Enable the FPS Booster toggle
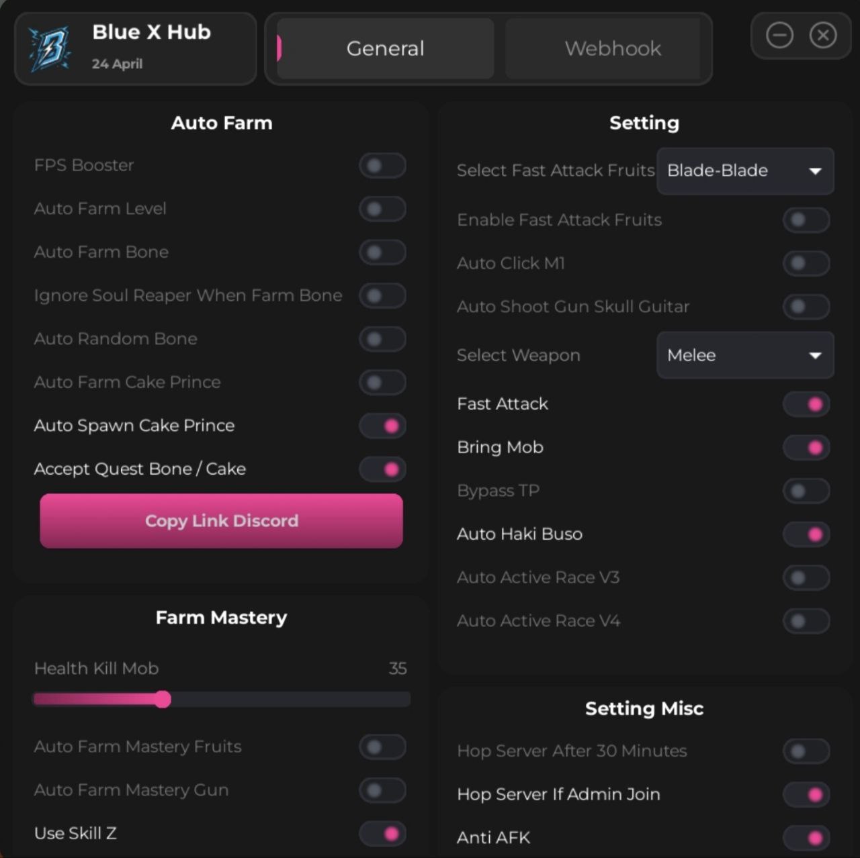Screen dimensions: 860x858 click(x=382, y=166)
